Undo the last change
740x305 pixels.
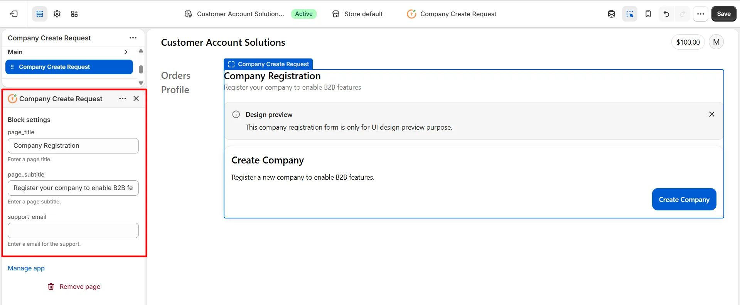click(666, 14)
